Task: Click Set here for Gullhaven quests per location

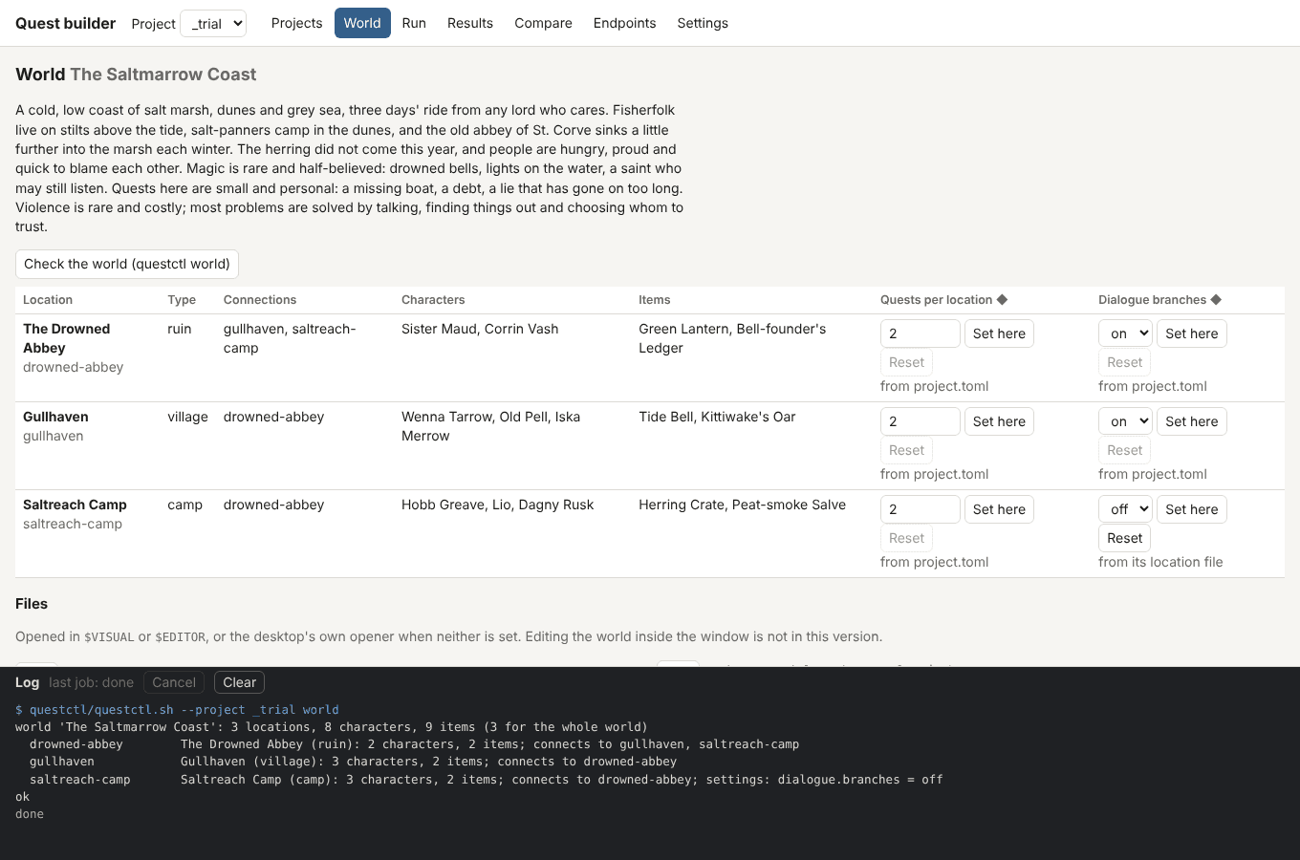Action: (x=999, y=421)
